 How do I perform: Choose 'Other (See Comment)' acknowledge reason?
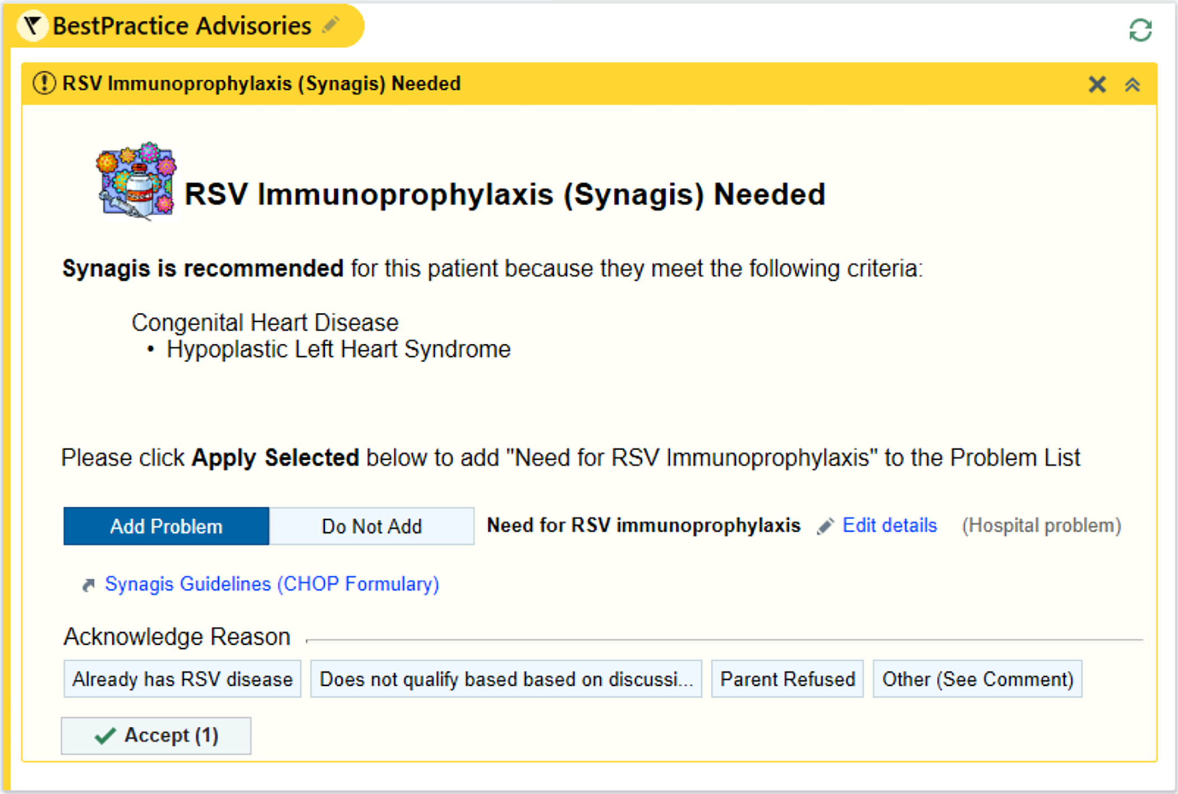[x=978, y=679]
